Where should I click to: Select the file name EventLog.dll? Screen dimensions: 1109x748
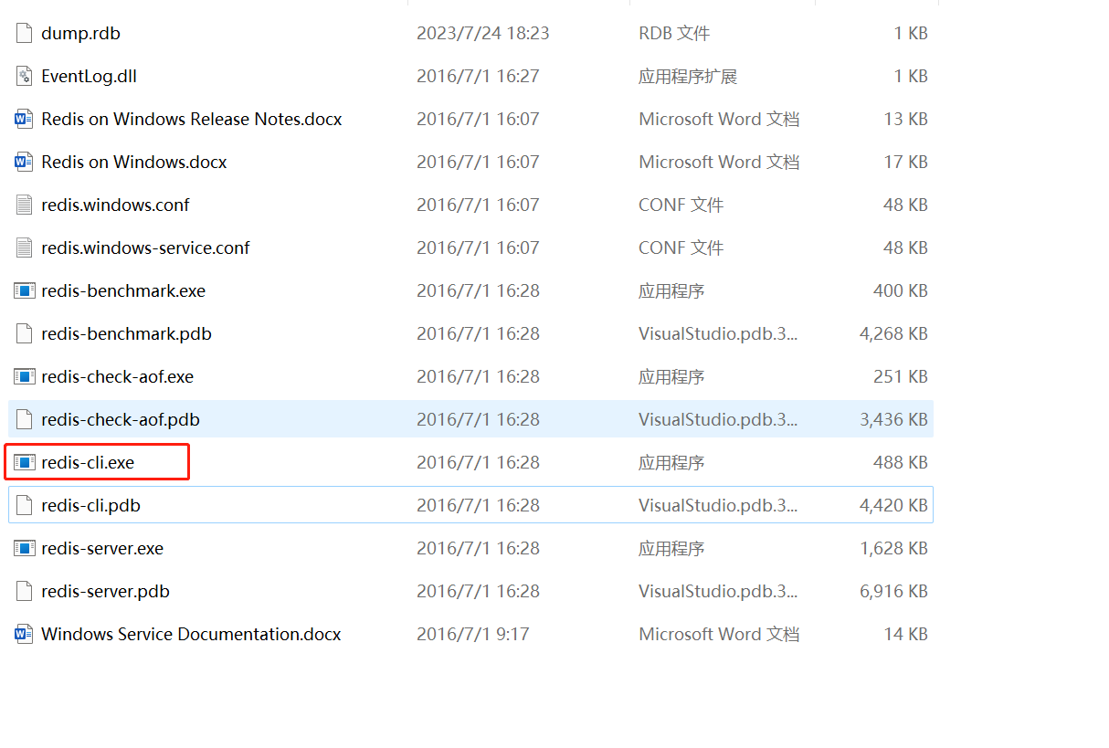tap(89, 76)
